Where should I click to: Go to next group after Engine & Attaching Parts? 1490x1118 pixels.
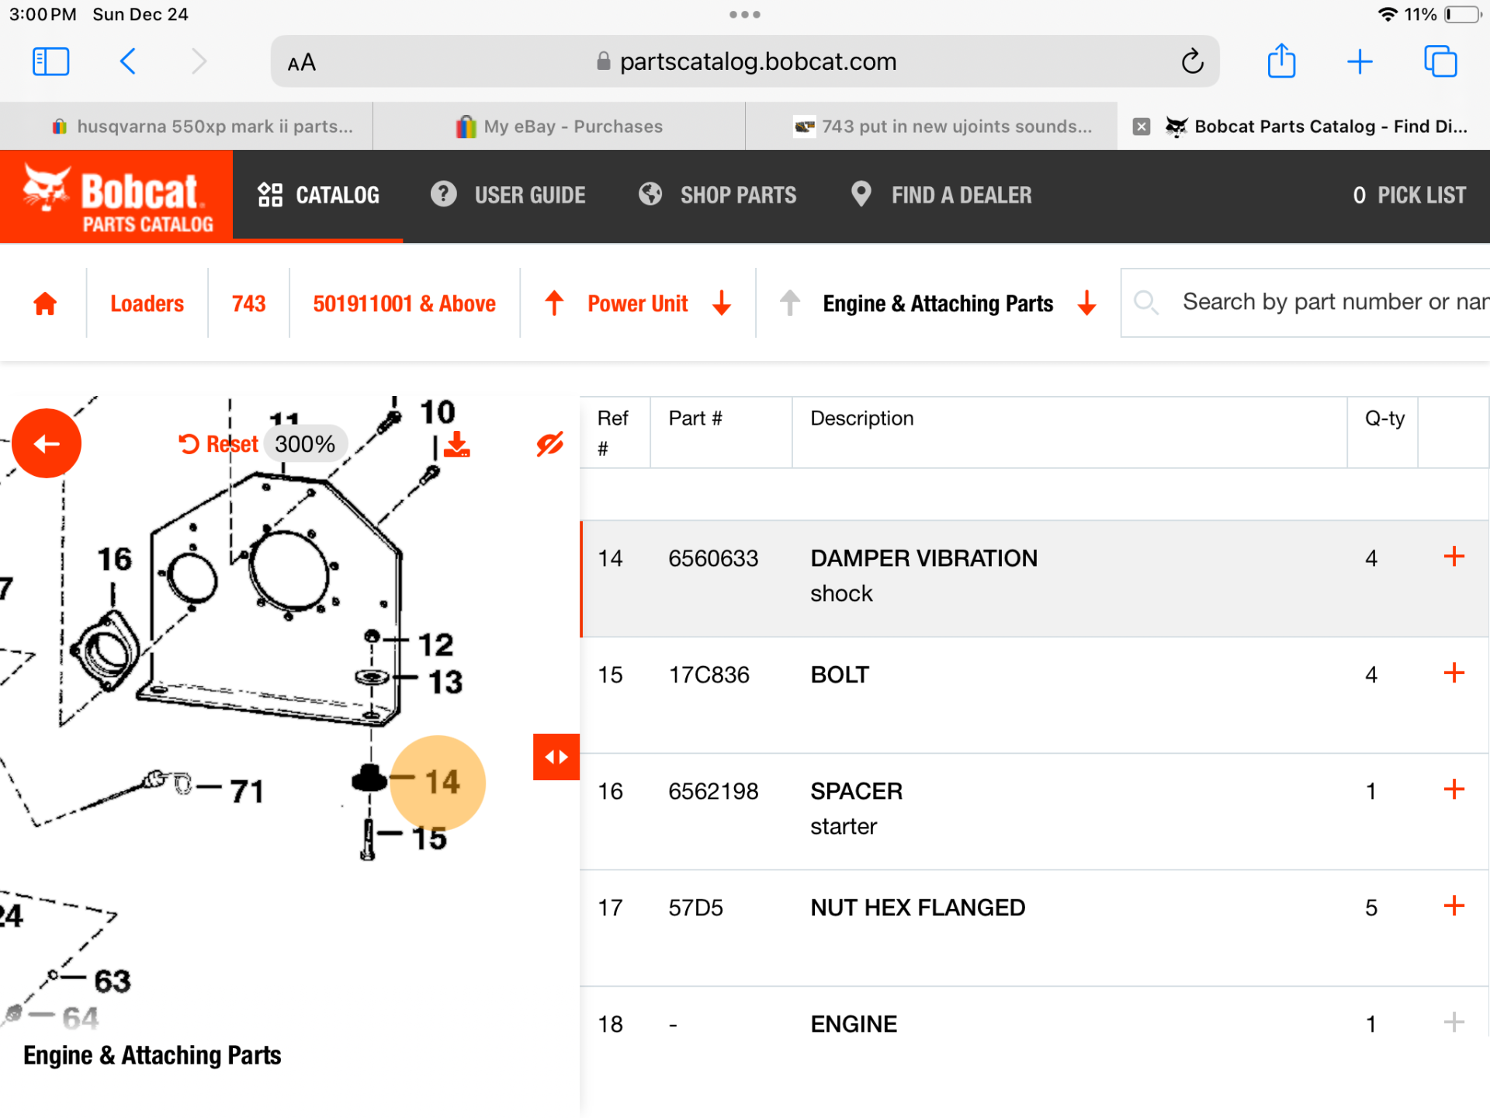click(1086, 303)
